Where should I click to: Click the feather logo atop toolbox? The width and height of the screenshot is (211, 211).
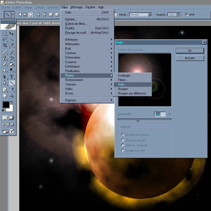point(8,27)
